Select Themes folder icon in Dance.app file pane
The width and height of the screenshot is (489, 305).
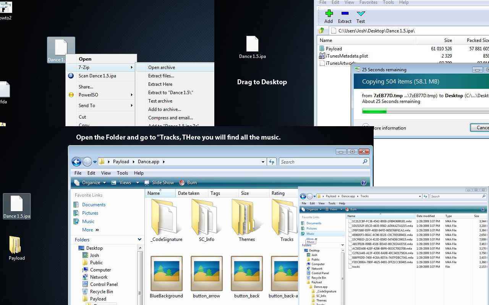247,220
